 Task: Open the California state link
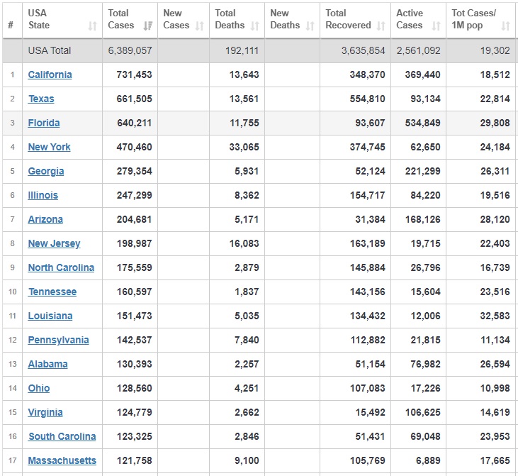pyautogui.click(x=50, y=74)
